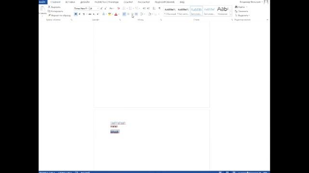Click Вырезать (Cut) button
The height and width of the screenshot is (173, 309).
click(x=54, y=7)
